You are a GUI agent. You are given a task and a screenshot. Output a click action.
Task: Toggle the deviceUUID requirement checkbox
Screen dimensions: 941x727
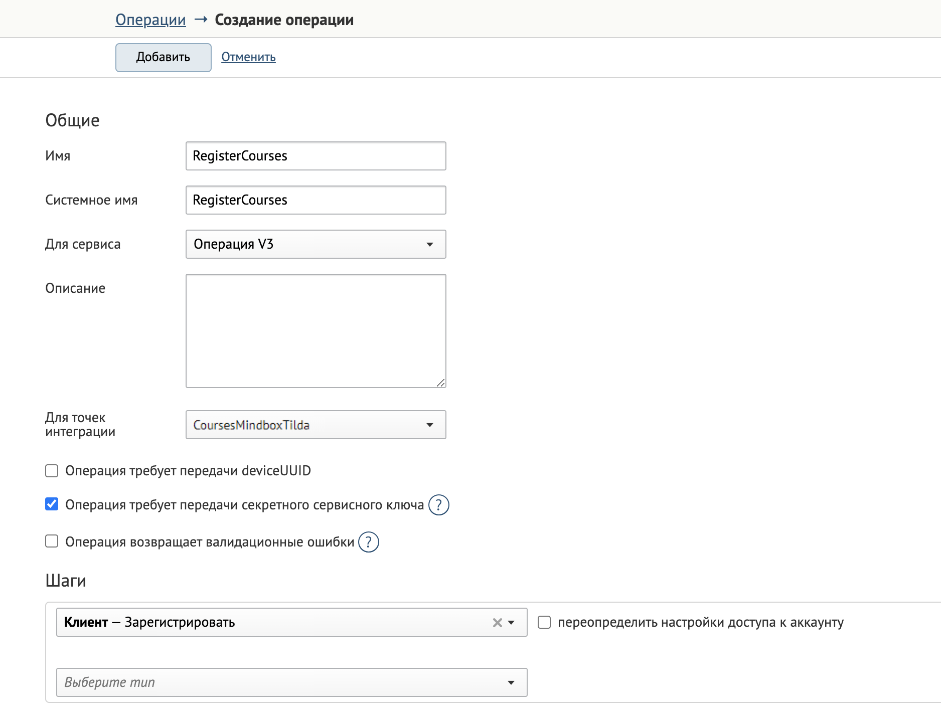point(52,471)
